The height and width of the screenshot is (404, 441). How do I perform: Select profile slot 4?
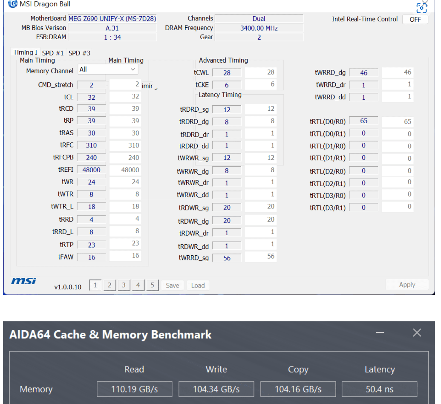[x=138, y=285]
